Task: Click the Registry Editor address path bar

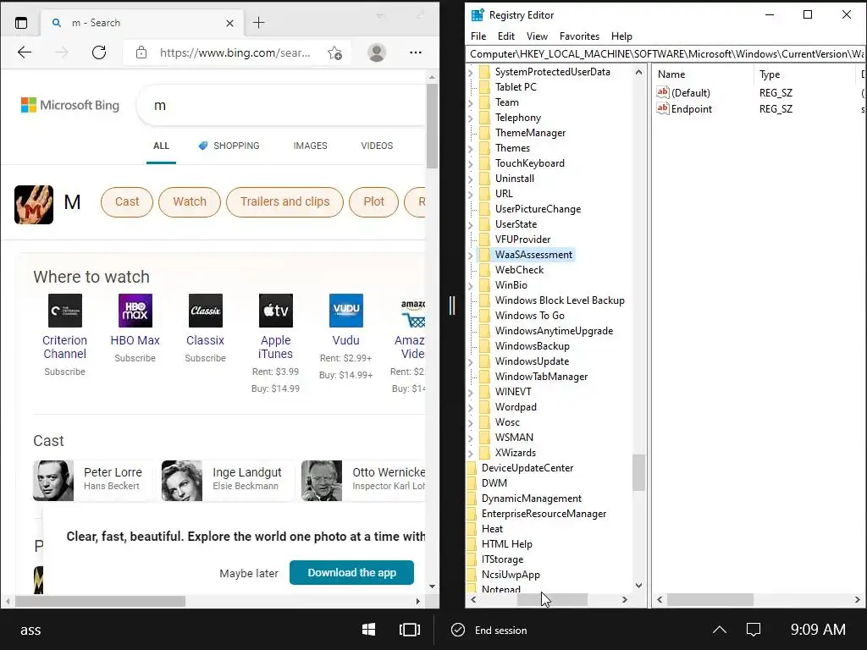Action: [x=665, y=53]
